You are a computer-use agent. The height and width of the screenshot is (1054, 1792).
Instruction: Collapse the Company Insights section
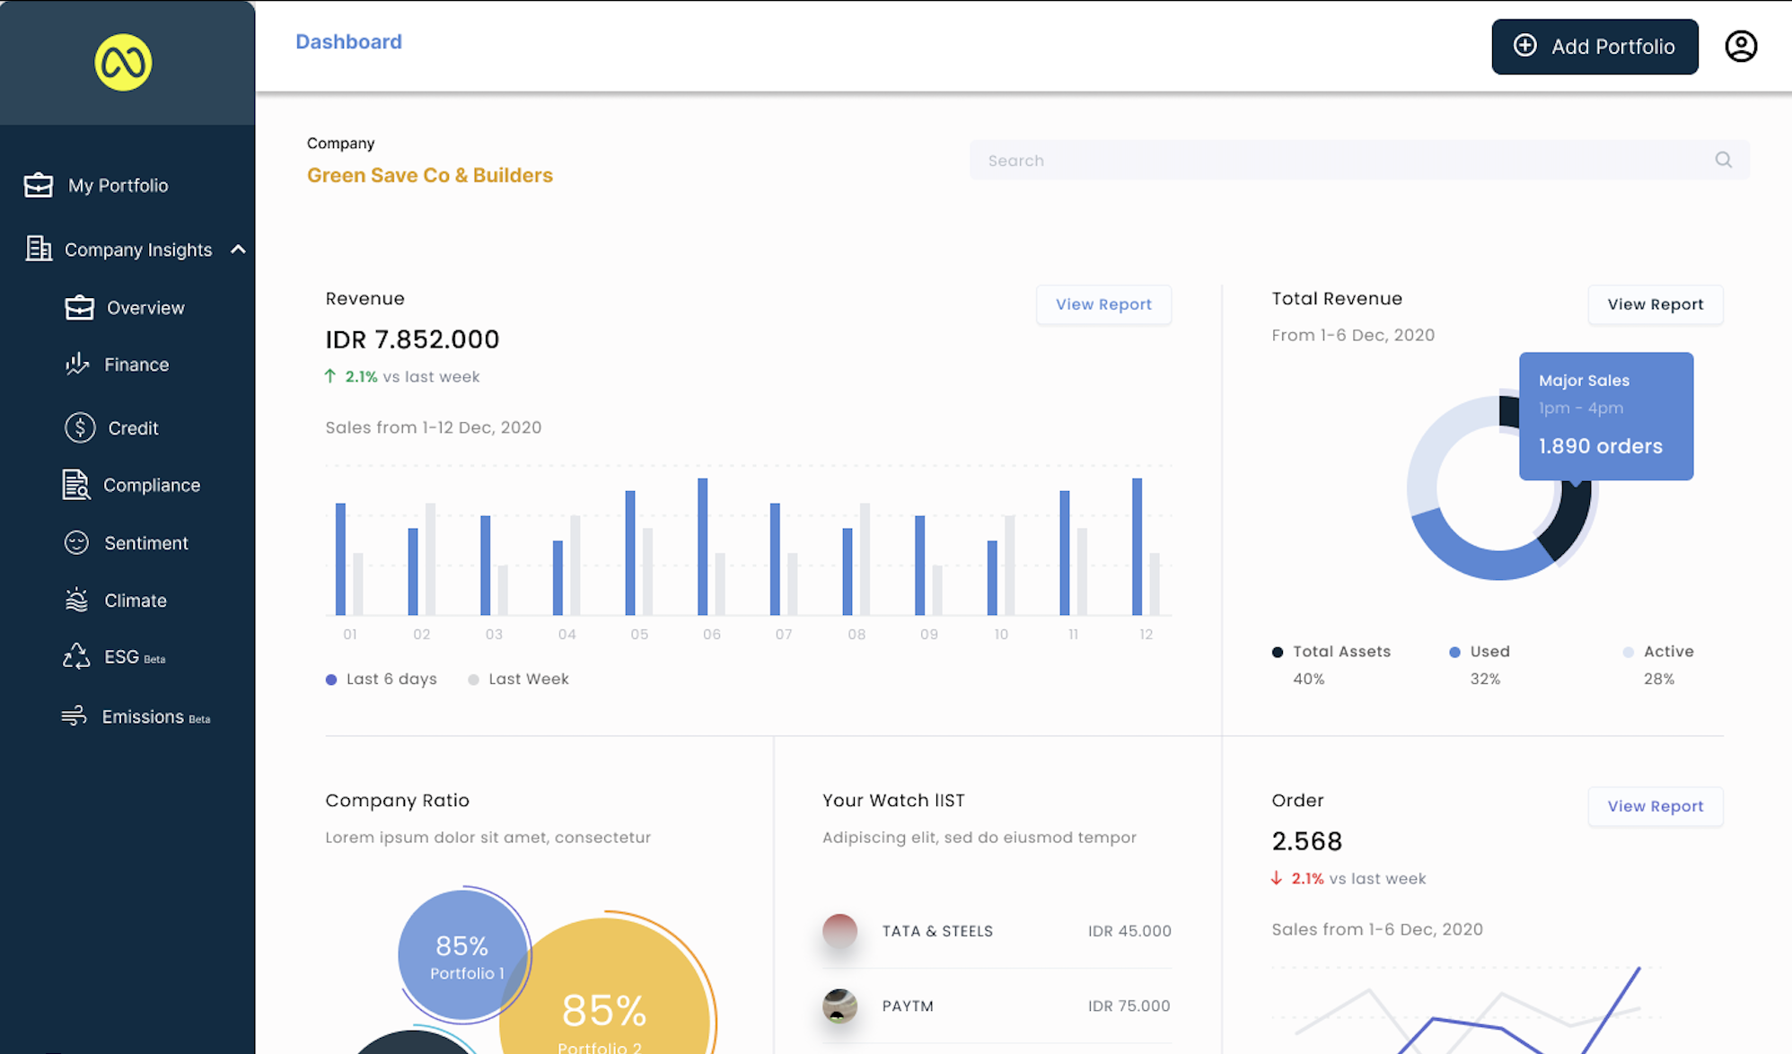point(238,250)
